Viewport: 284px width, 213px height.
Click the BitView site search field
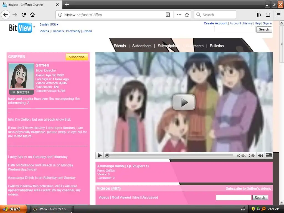tap(235, 29)
